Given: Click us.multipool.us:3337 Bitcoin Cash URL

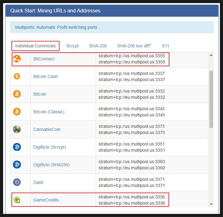Looking at the screenshot, I should (x=132, y=73).
